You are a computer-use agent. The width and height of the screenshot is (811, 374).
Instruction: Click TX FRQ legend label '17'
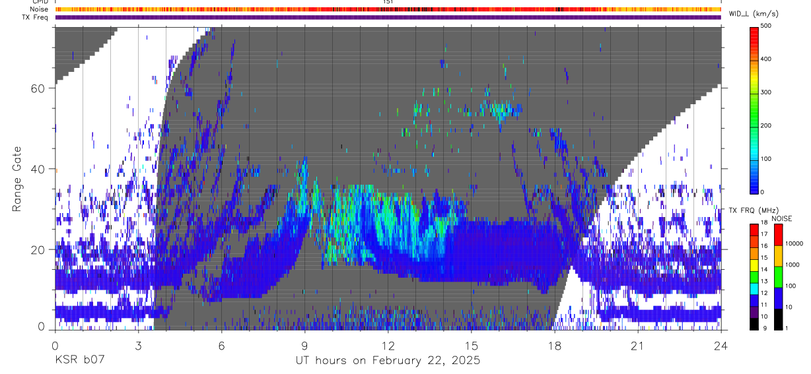764,235
